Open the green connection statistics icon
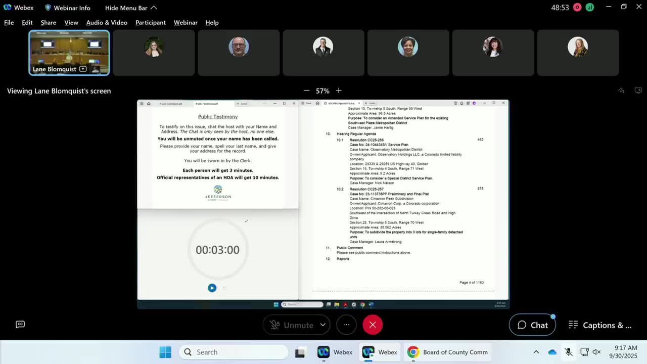 click(590, 8)
